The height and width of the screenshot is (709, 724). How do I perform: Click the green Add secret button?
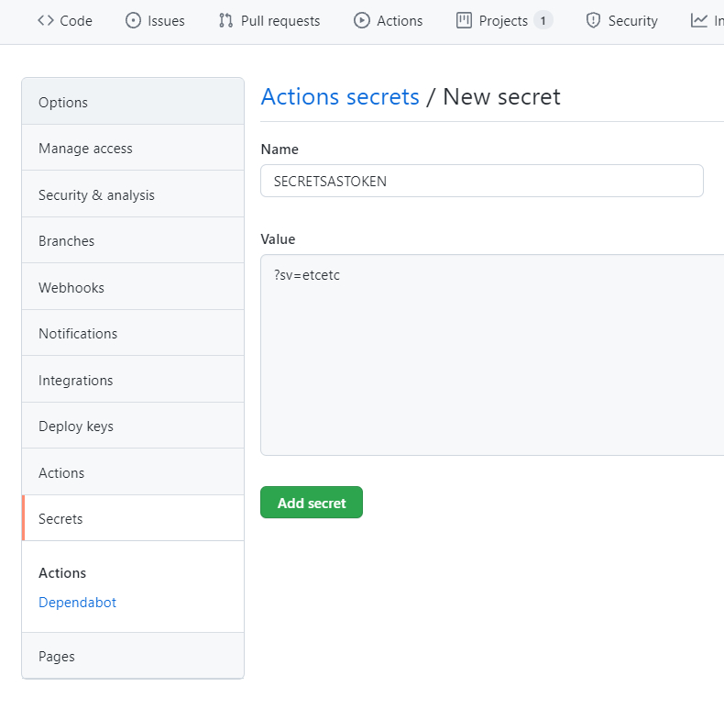coord(312,503)
